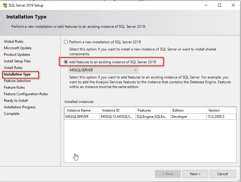Image resolution: width=241 pixels, height=182 pixels.
Task: Click the Cancel button
Action: pos(222,174)
